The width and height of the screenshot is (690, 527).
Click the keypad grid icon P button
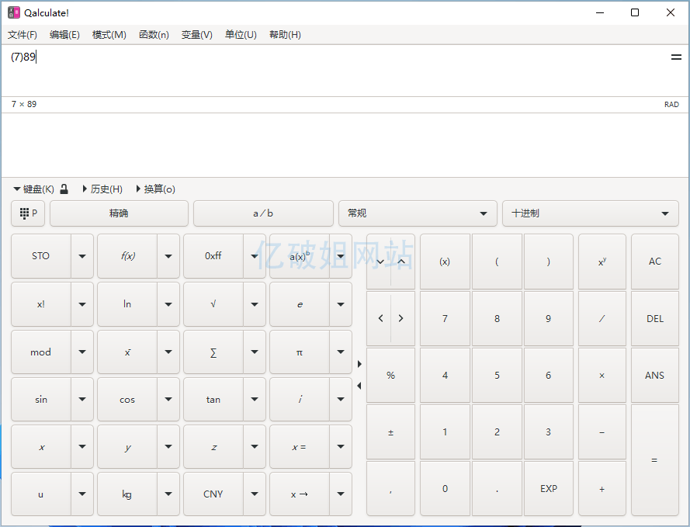coord(28,213)
